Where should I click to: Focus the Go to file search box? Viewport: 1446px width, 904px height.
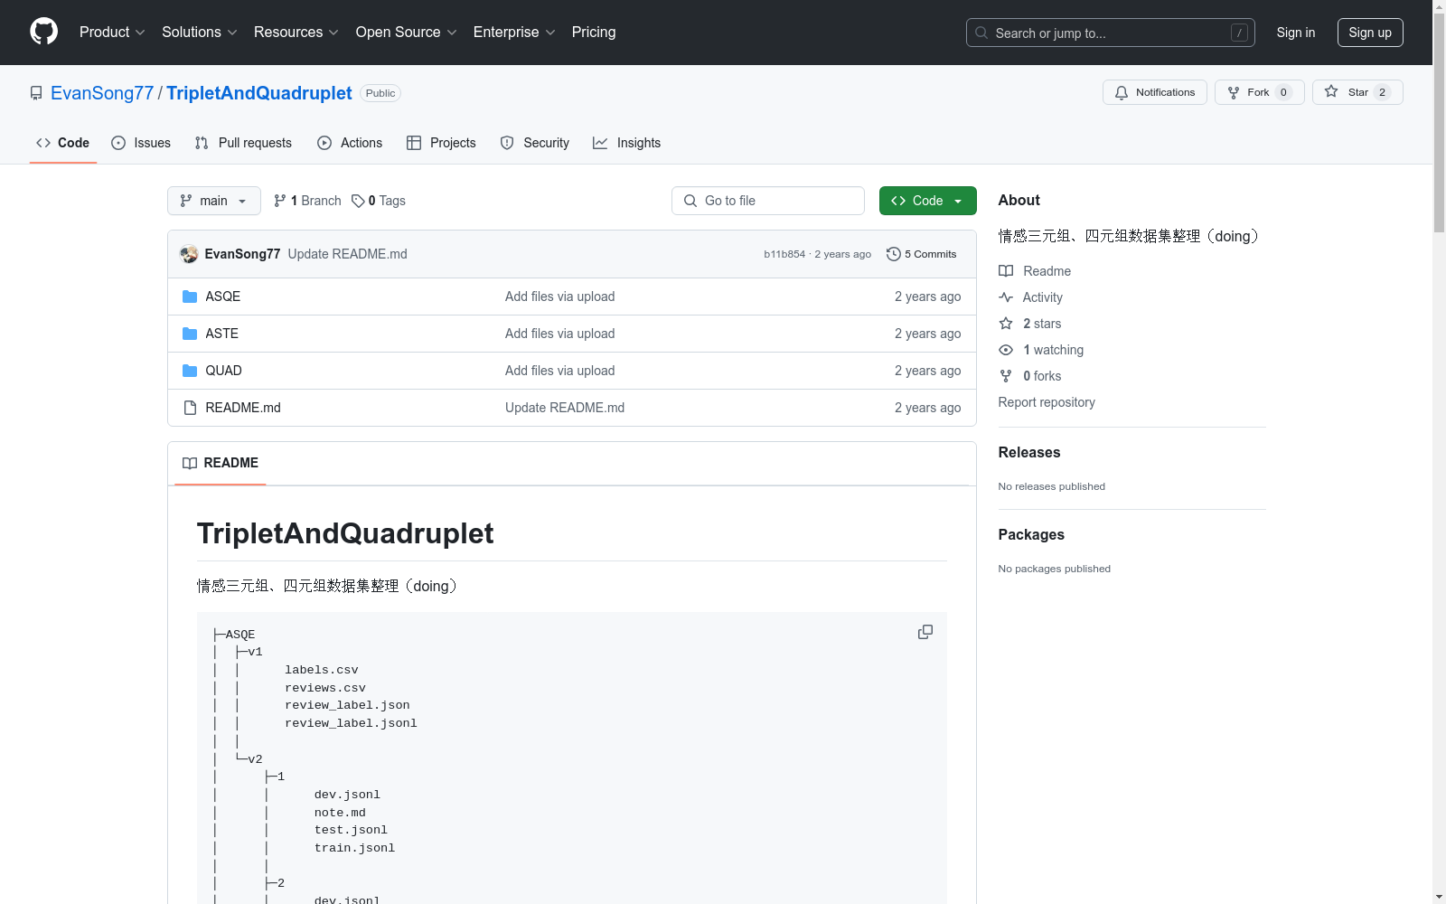[x=768, y=201]
